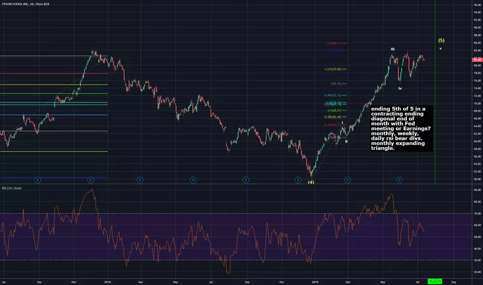Viewport: 483px width, 285px height.
Task: Click the RSI (14, close) indicator label
Action: click(x=12, y=188)
